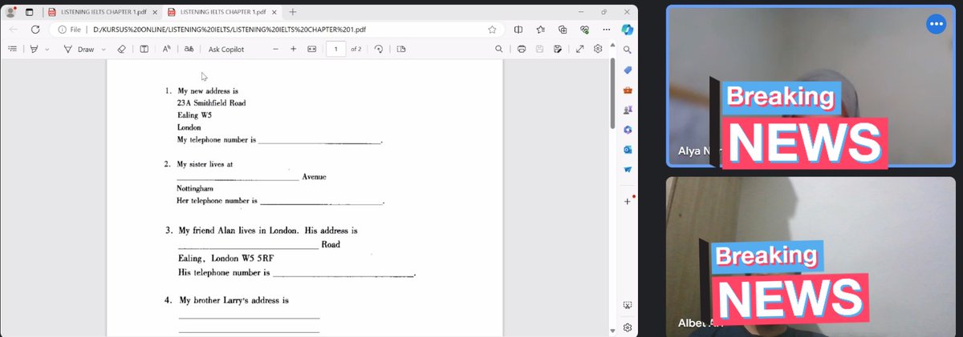The width and height of the screenshot is (963, 337).
Task: Click the "of 2" page count label
Action: [x=356, y=49]
